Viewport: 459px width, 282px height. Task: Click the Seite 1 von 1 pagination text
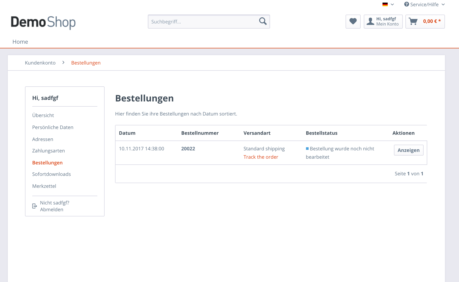point(409,174)
